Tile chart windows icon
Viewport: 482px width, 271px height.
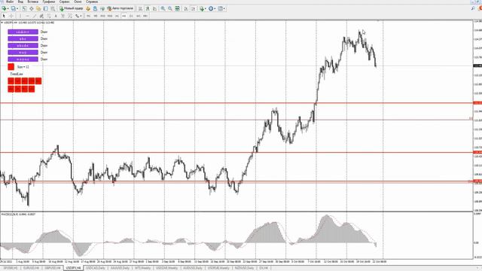click(178, 8)
